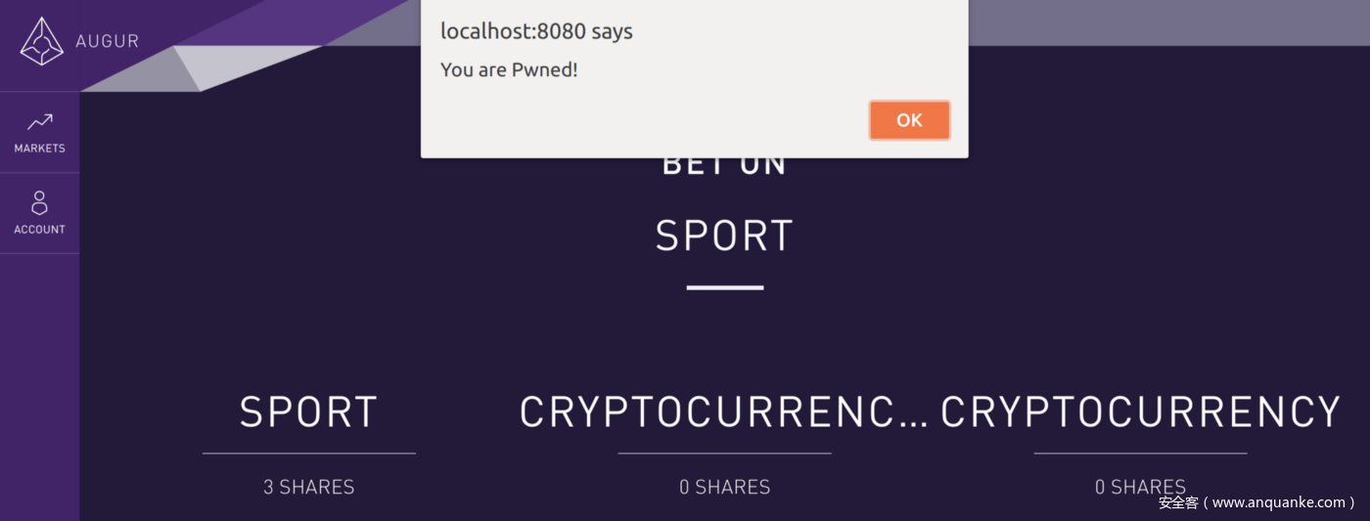This screenshot has width=1370, height=521.
Task: Select the untruncated CRYPTOCURRENCY category title
Action: 1140,412
